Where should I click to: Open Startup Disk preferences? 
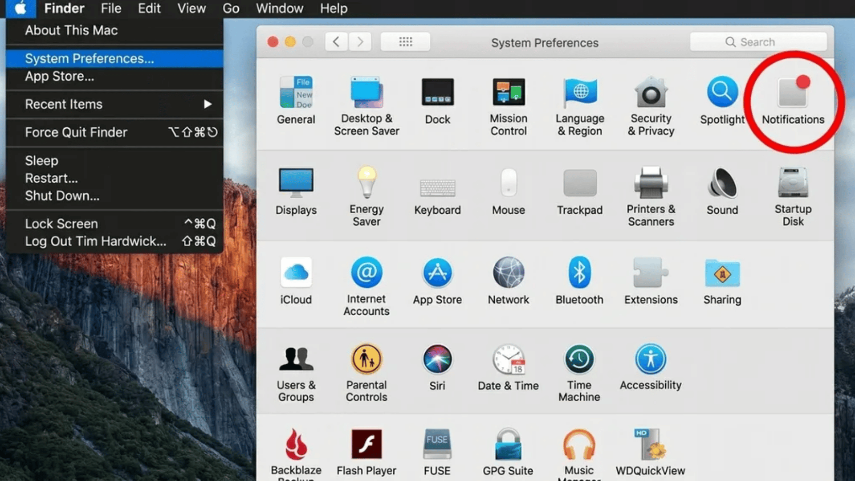793,196
